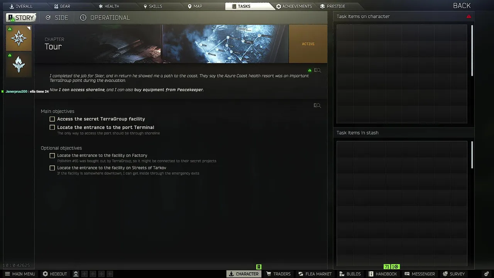Viewport: 494px width, 278px height.
Task: Click the player avatar icon in bottom bar
Action: click(x=76, y=274)
